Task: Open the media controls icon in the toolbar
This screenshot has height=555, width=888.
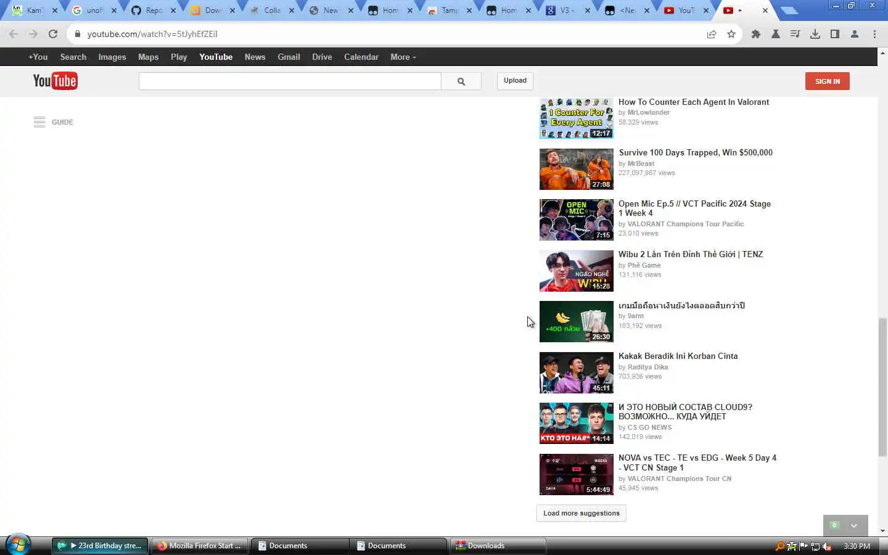Action: click(795, 34)
